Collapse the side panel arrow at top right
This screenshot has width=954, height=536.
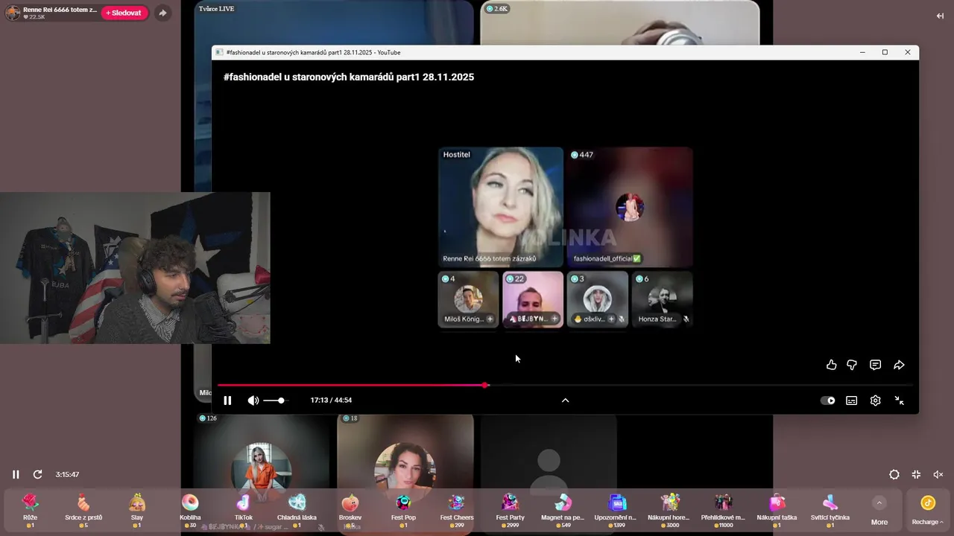pyautogui.click(x=940, y=16)
